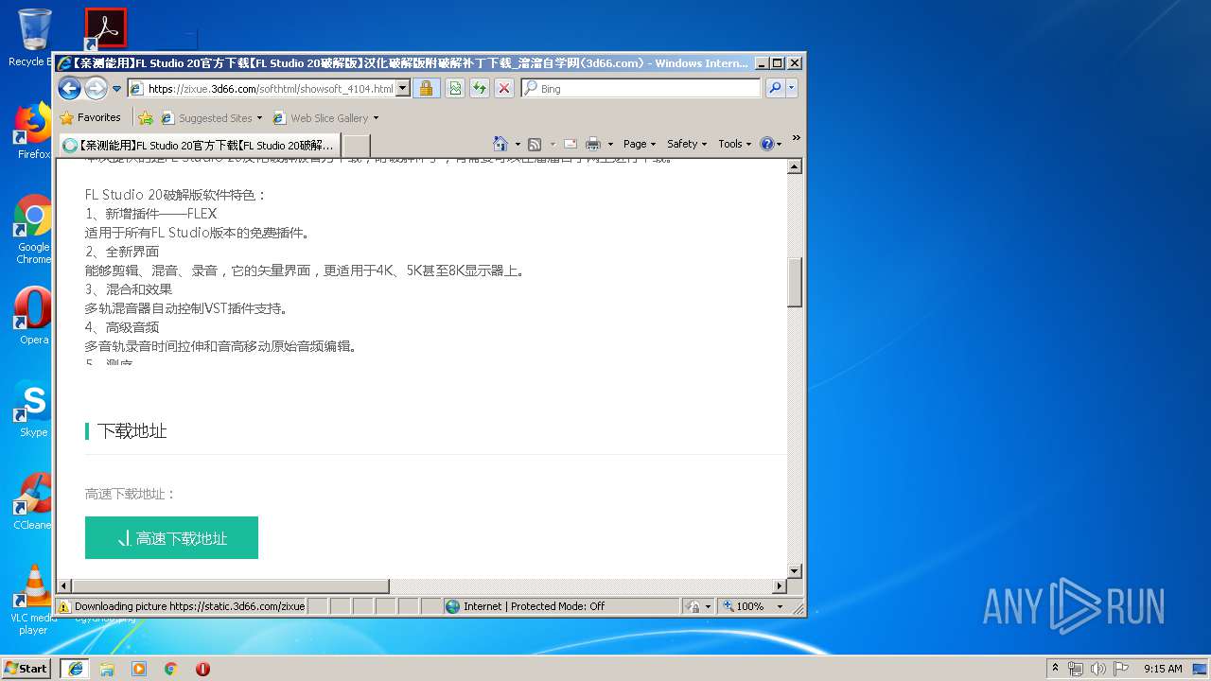Click the Read Mail envelope icon
Image resolution: width=1211 pixels, height=681 pixels.
click(x=570, y=144)
